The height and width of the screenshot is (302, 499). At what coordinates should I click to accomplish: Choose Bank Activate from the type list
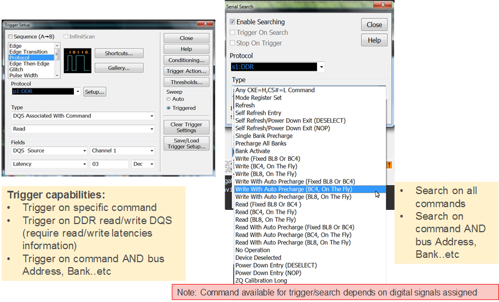[x=252, y=151]
